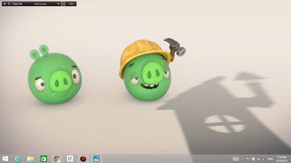Viewport: 291px width, 163px height.
Task: Open the Photos app taskbar icon
Action: point(96,159)
